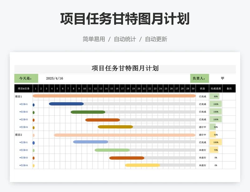Screen dimensions: 250x192
Task: Click the 项目1 row label
Action: (x=18, y=96)
